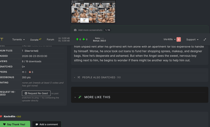Click the 'UL: 0.00 kB' stat

tap(64, 38)
